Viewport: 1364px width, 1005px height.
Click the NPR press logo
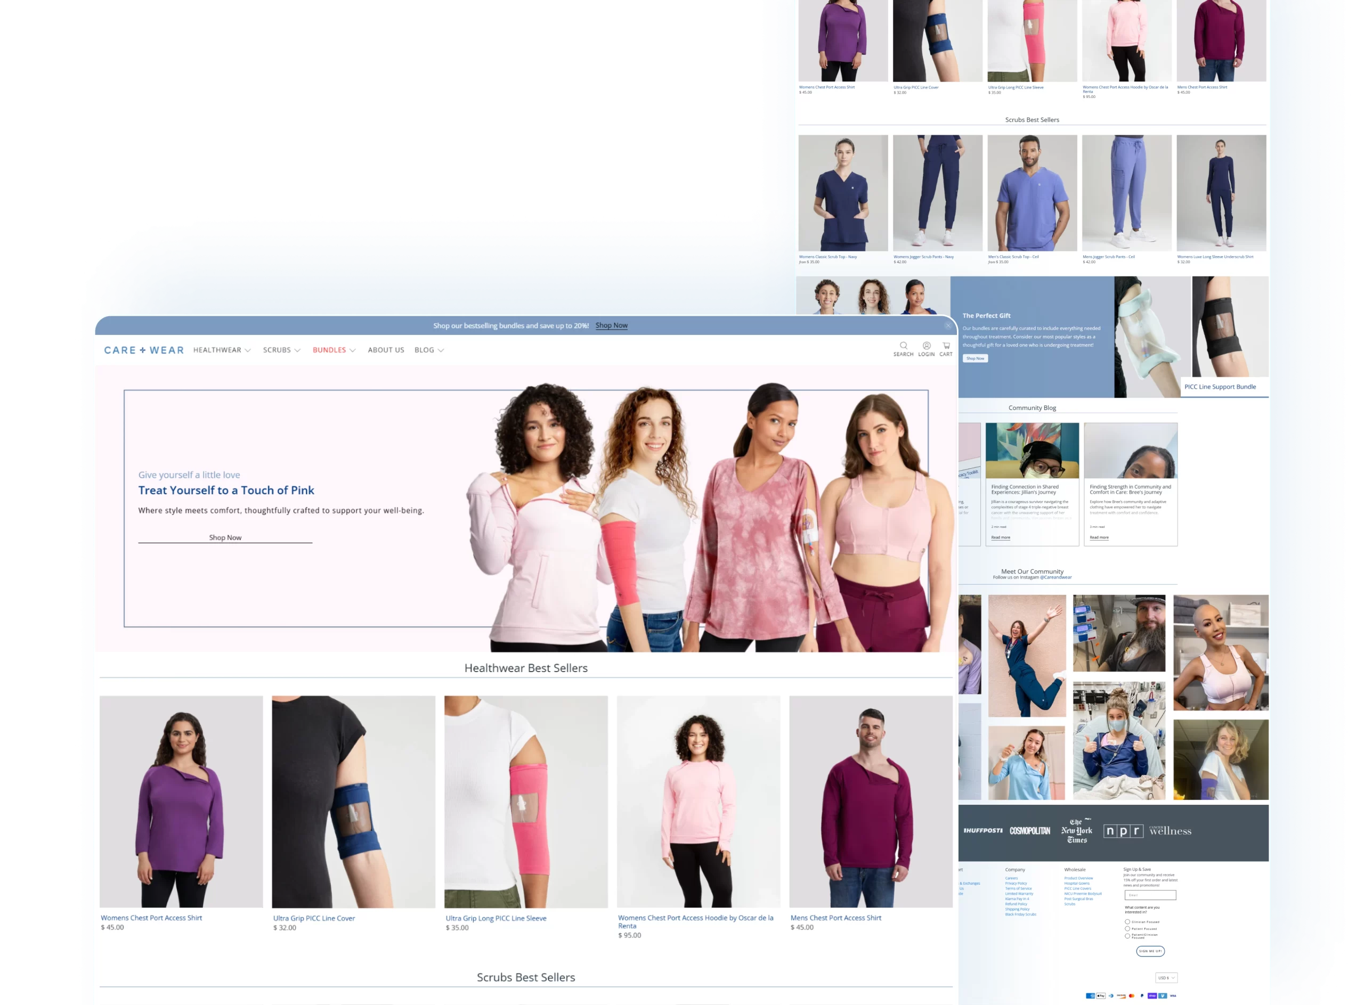pyautogui.click(x=1123, y=831)
